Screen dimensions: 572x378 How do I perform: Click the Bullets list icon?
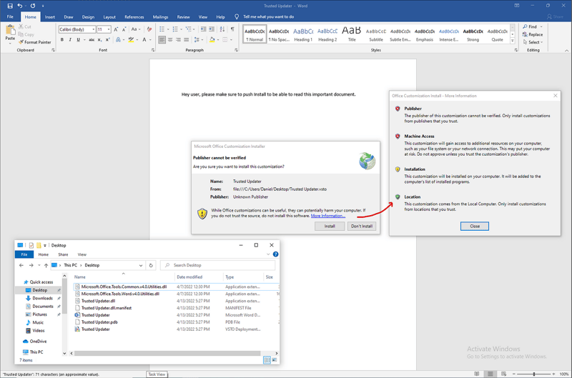(162, 29)
